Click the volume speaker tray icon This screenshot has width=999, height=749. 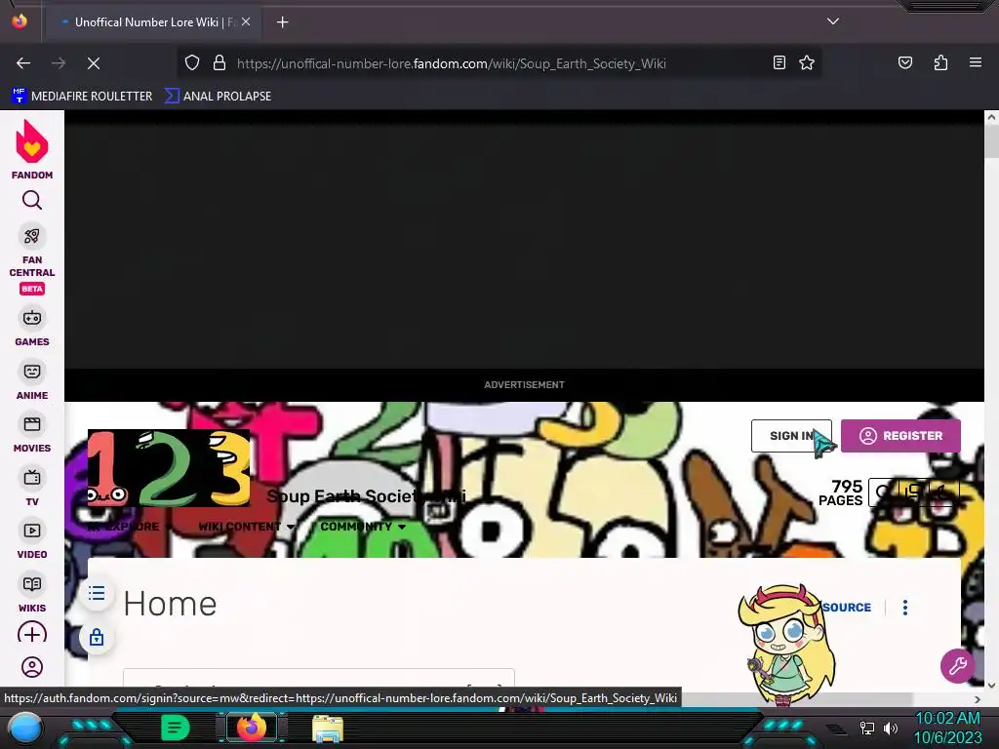[x=890, y=728]
